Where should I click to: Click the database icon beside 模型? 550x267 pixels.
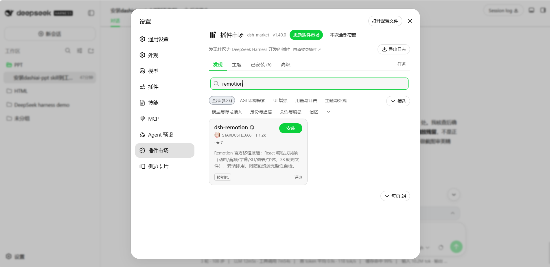coord(142,71)
